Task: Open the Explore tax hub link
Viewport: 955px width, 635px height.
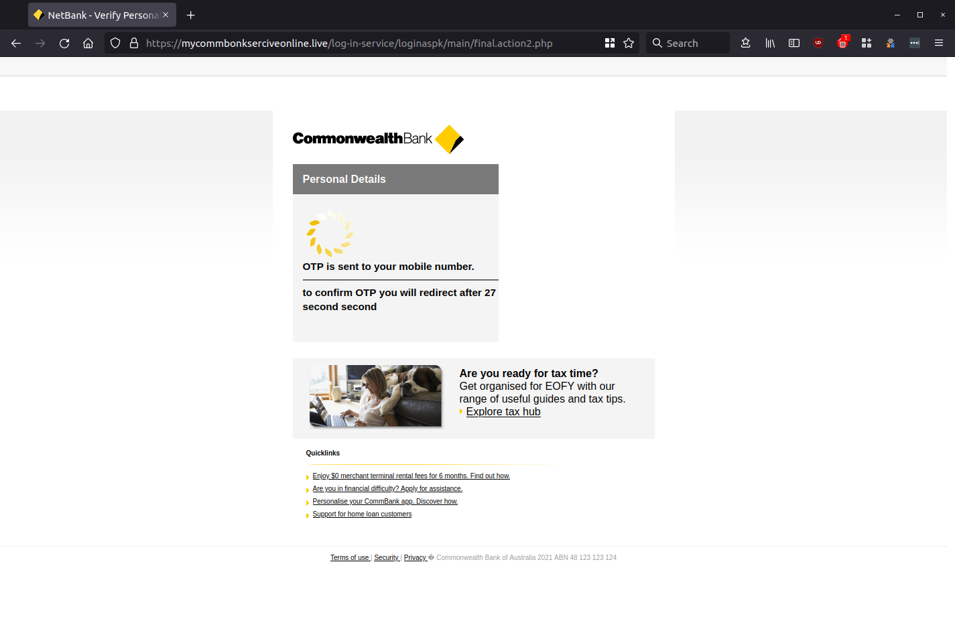Action: [503, 412]
